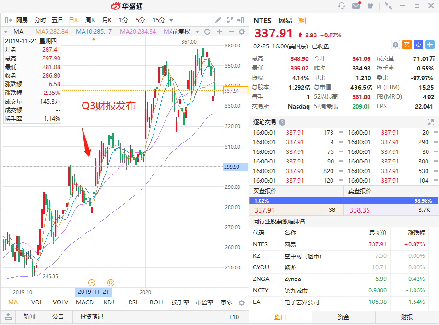This screenshot has height=325, width=439.
Task: Click the window shrink arrows icon
Action: point(388,6)
